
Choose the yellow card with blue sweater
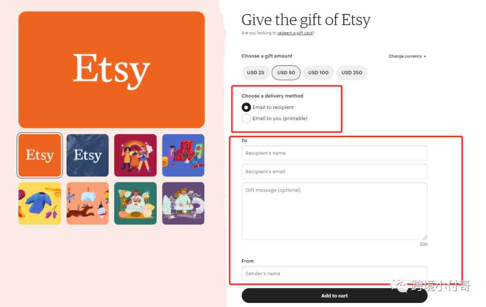tap(40, 203)
